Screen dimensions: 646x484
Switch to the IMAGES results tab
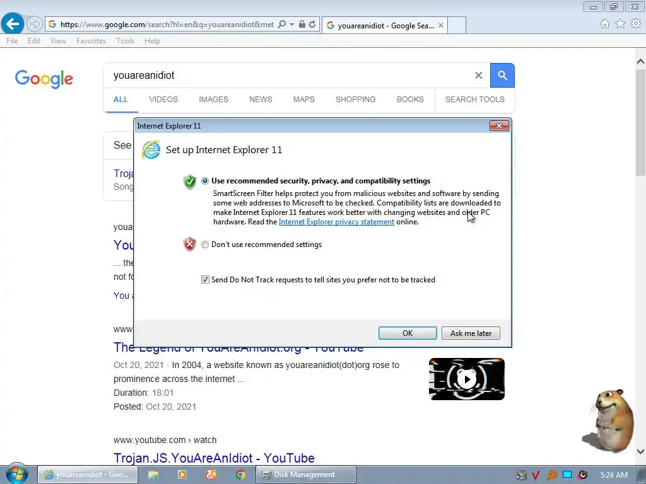(213, 100)
